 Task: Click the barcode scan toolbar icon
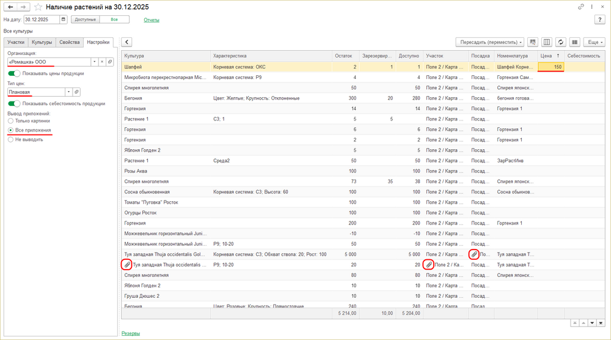(574, 42)
